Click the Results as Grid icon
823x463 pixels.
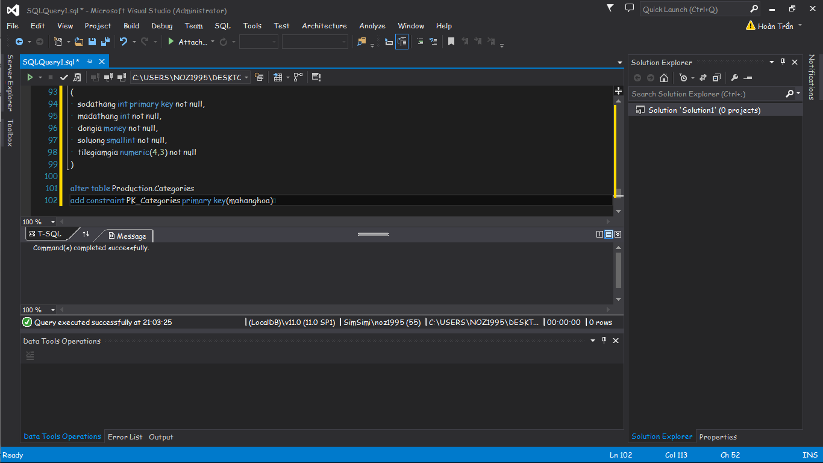pos(277,77)
